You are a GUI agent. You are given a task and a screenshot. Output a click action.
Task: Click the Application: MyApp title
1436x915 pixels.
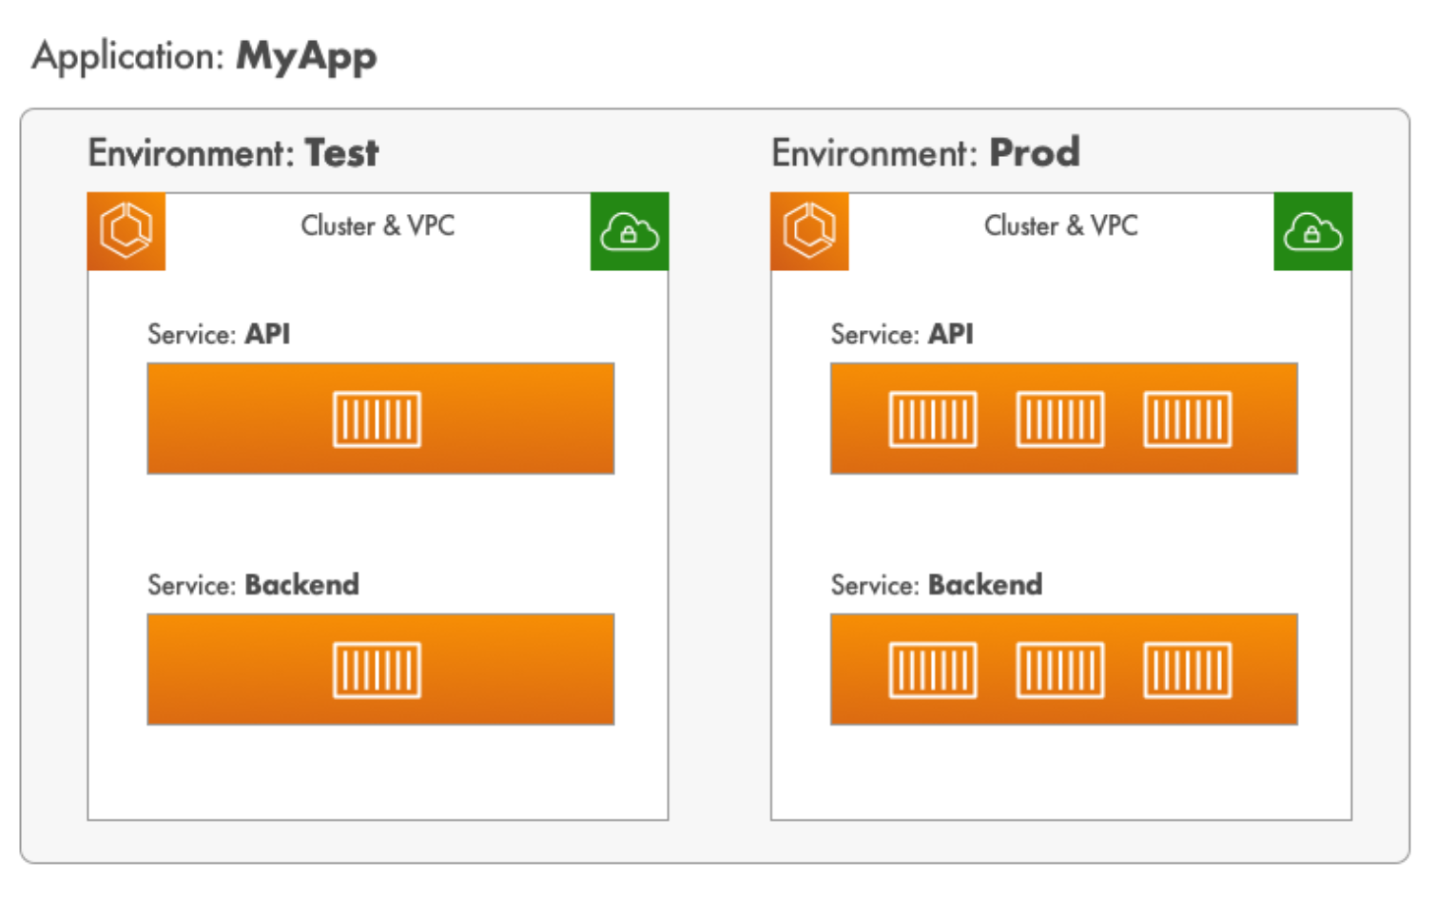point(205,56)
